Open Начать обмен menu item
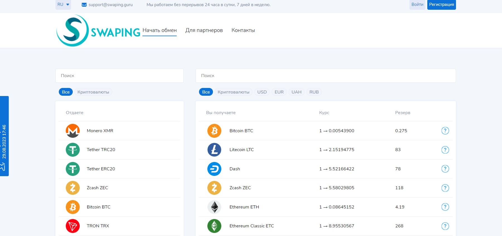Screen dimensions: 502x236 [x=160, y=30]
